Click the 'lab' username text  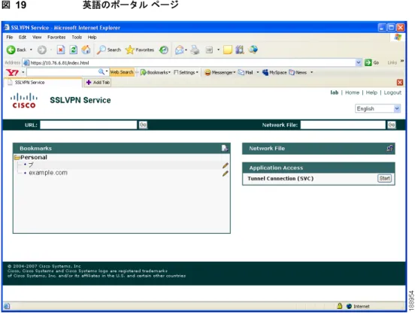pos(335,92)
